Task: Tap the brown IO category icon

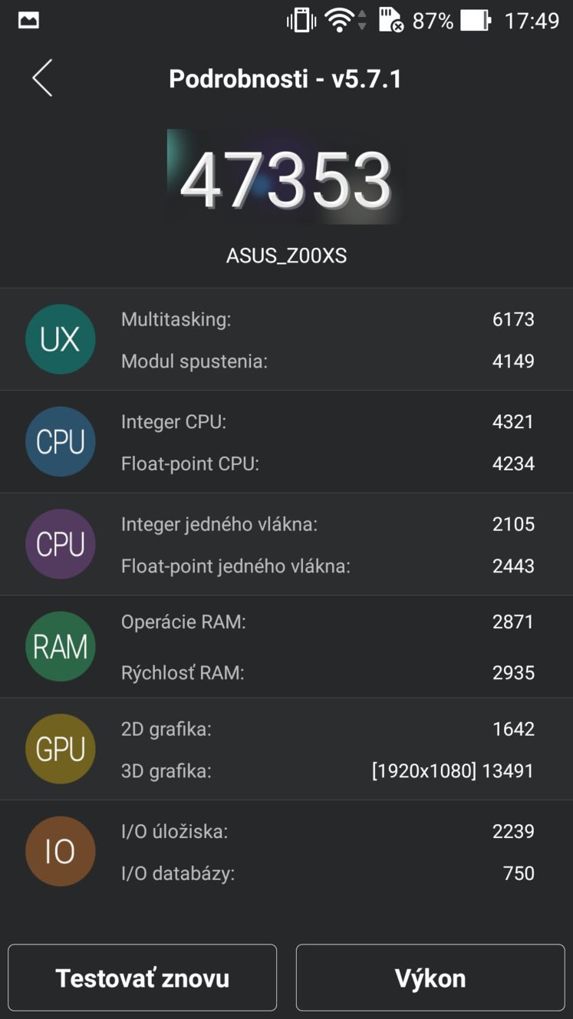Action: click(61, 852)
